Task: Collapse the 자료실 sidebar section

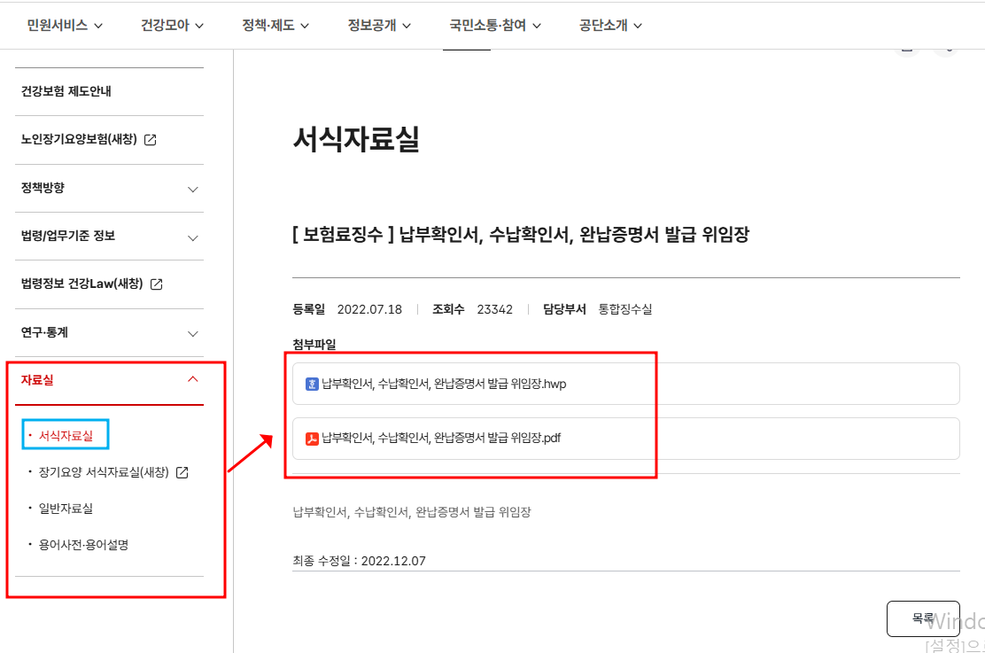Action: point(193,377)
